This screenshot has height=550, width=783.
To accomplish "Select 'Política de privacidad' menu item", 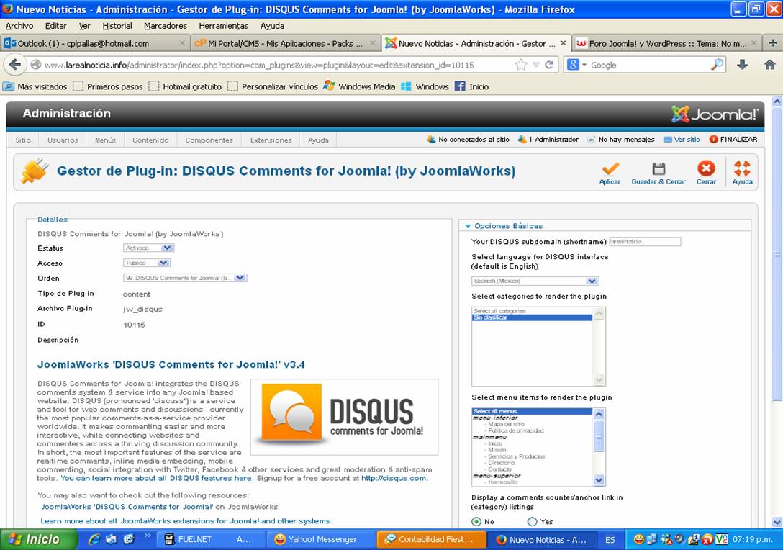I will (516, 430).
